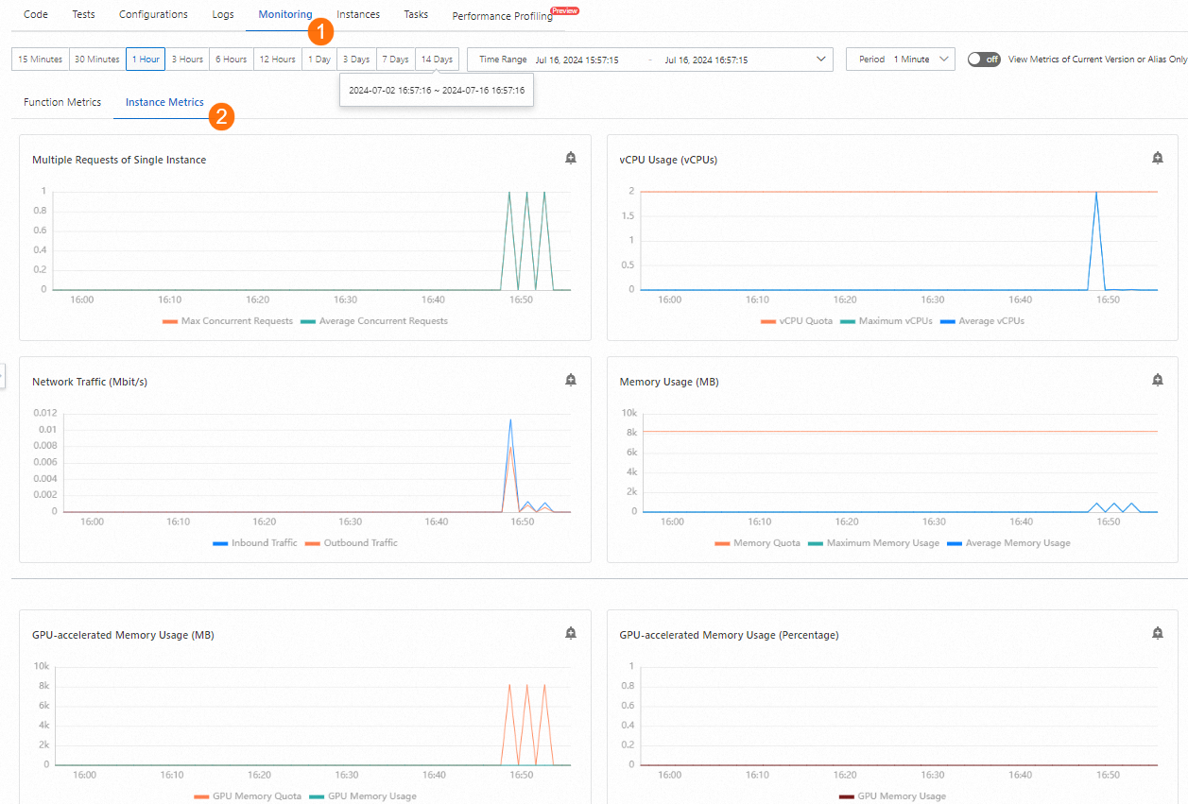Go to the Logs tab
1188x804 pixels.
point(223,14)
